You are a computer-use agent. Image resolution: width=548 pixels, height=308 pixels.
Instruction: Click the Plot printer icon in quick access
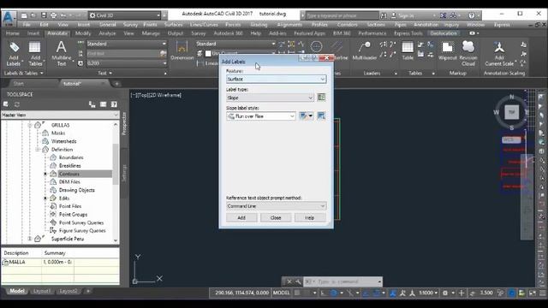53,15
